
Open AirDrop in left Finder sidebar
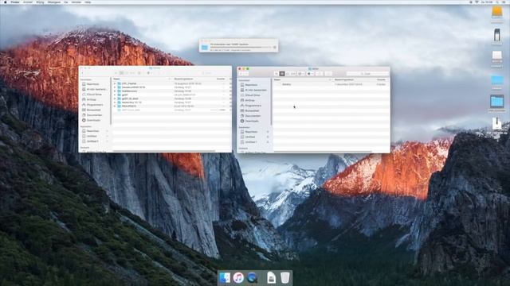(x=92, y=99)
